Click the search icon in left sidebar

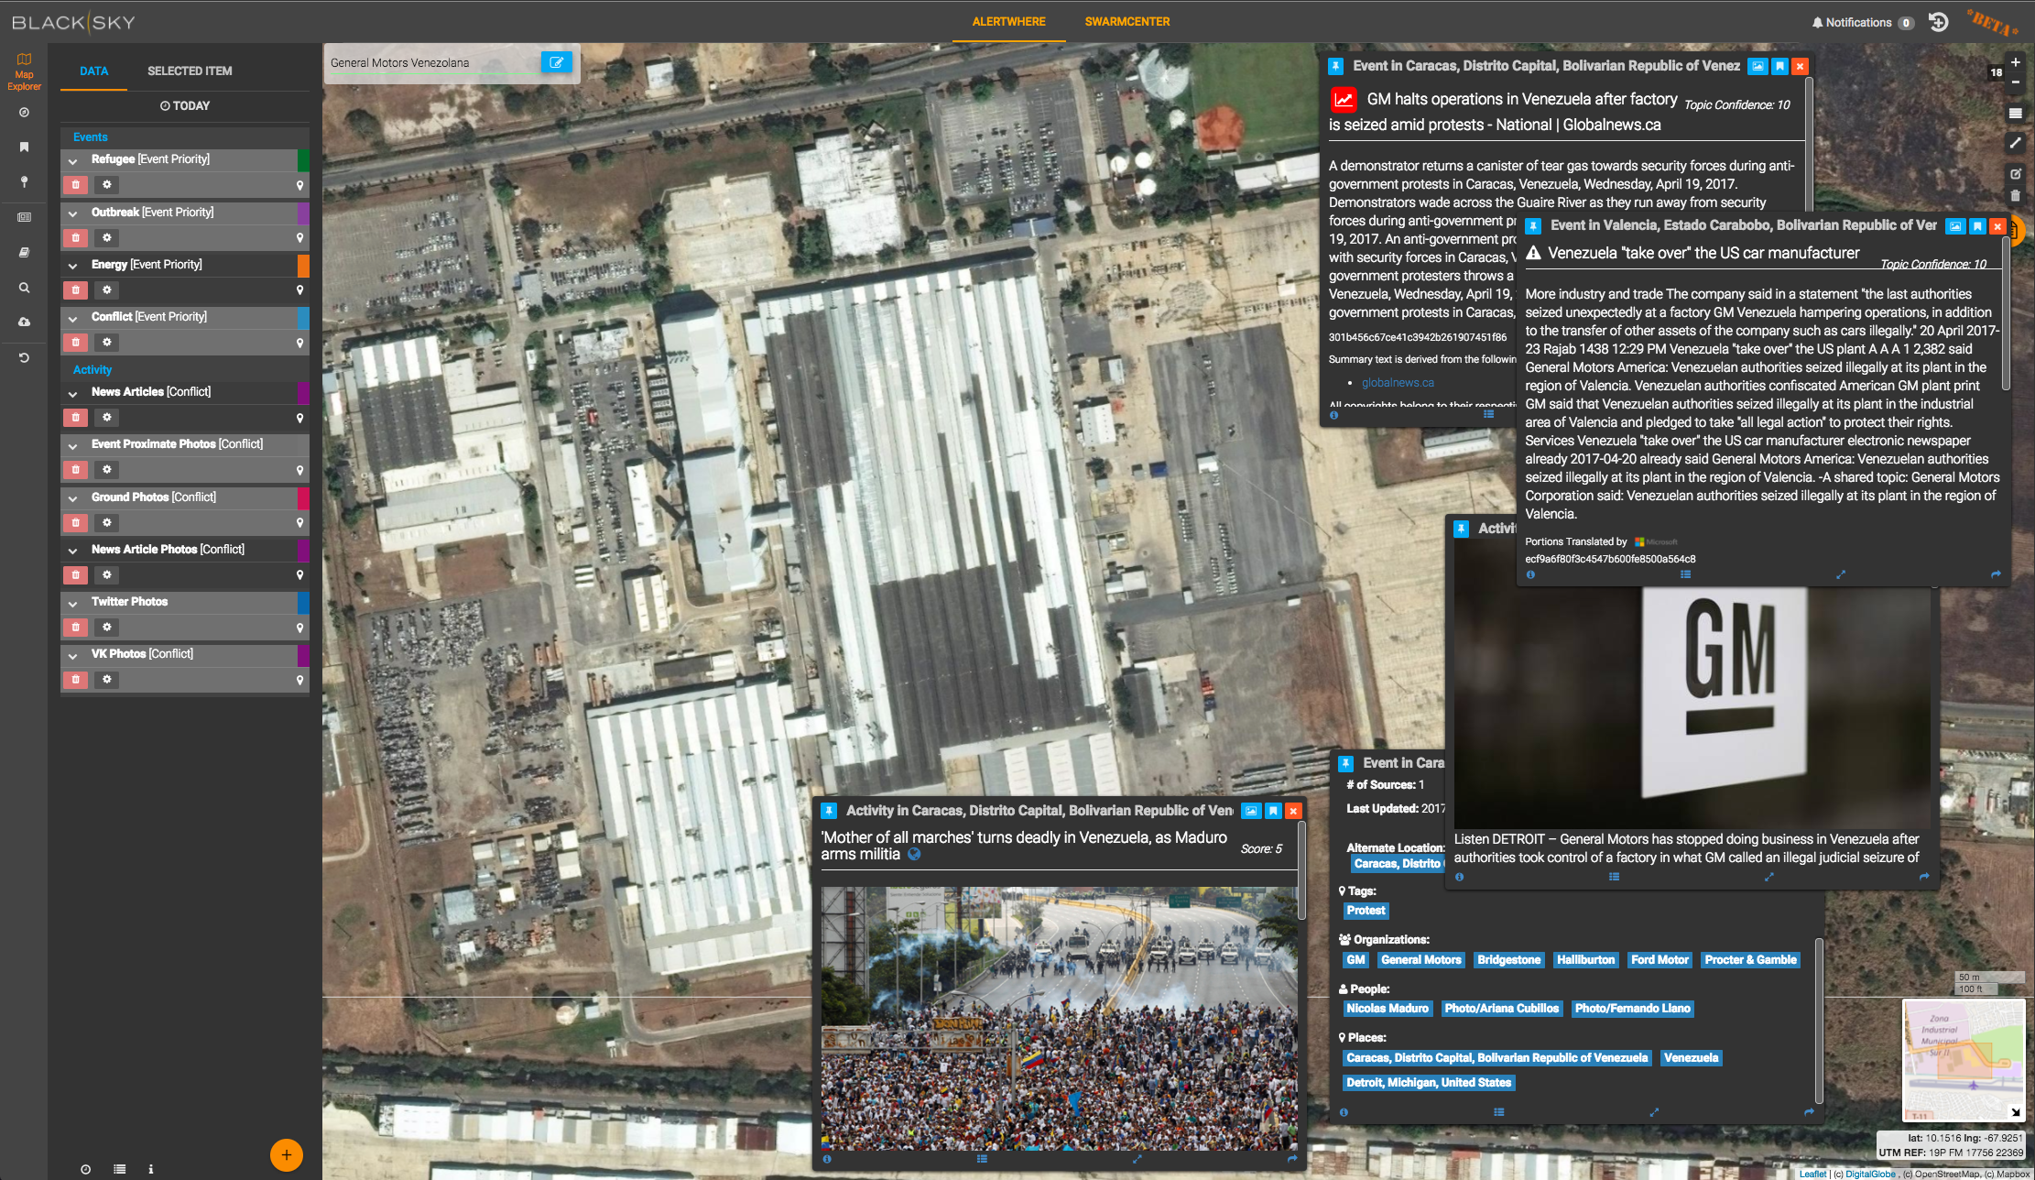pos(25,288)
